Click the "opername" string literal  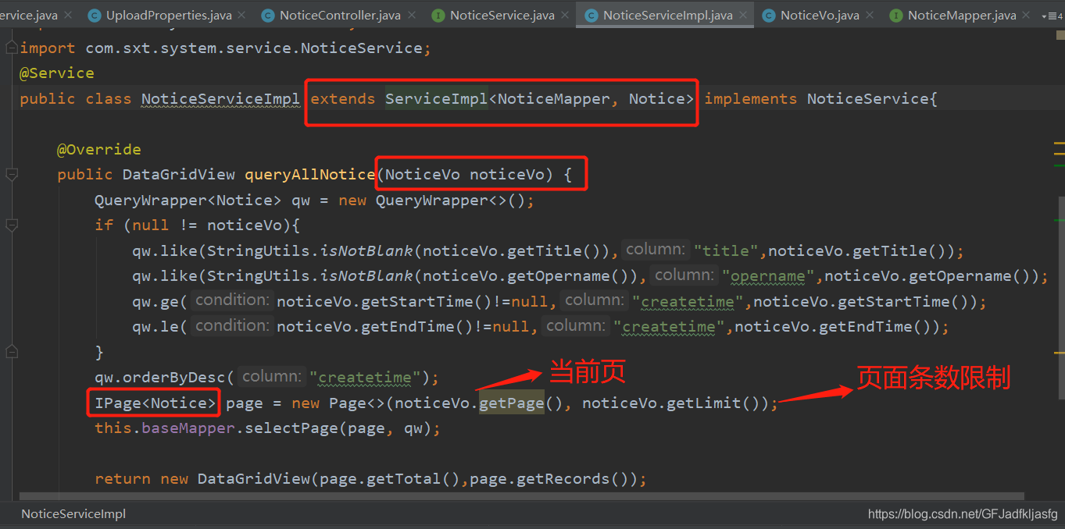[769, 276]
